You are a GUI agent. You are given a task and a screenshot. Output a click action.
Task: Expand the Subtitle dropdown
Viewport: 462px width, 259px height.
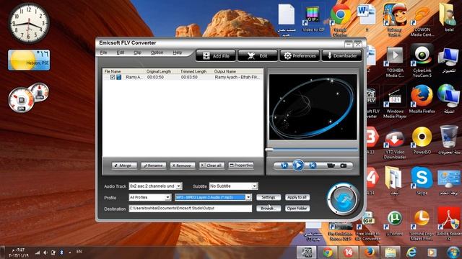pyautogui.click(x=254, y=186)
